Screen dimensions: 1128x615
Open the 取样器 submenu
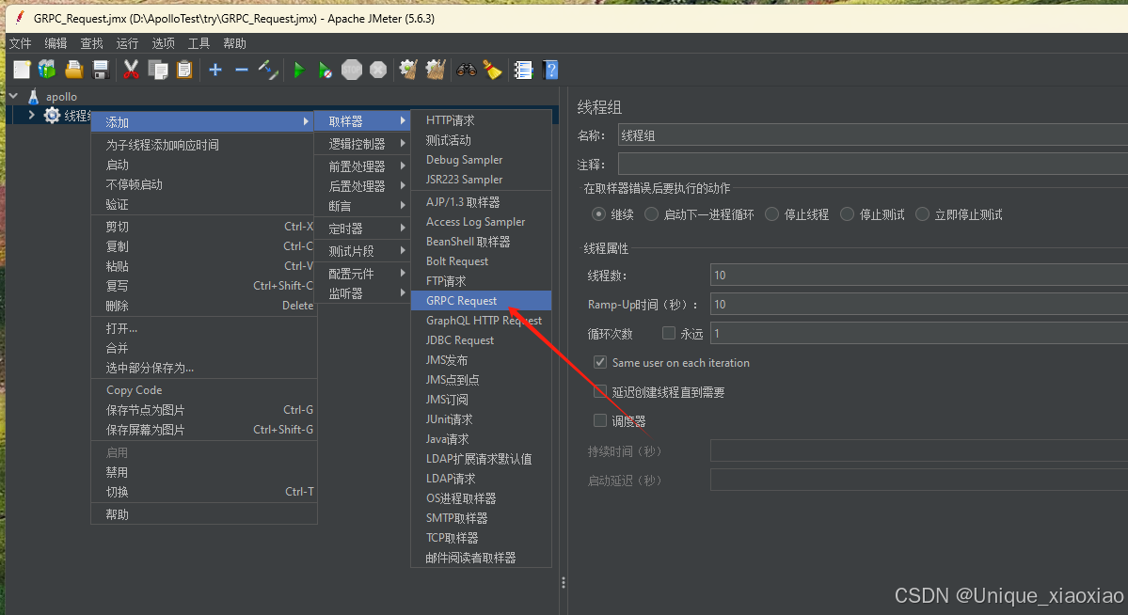pos(362,121)
